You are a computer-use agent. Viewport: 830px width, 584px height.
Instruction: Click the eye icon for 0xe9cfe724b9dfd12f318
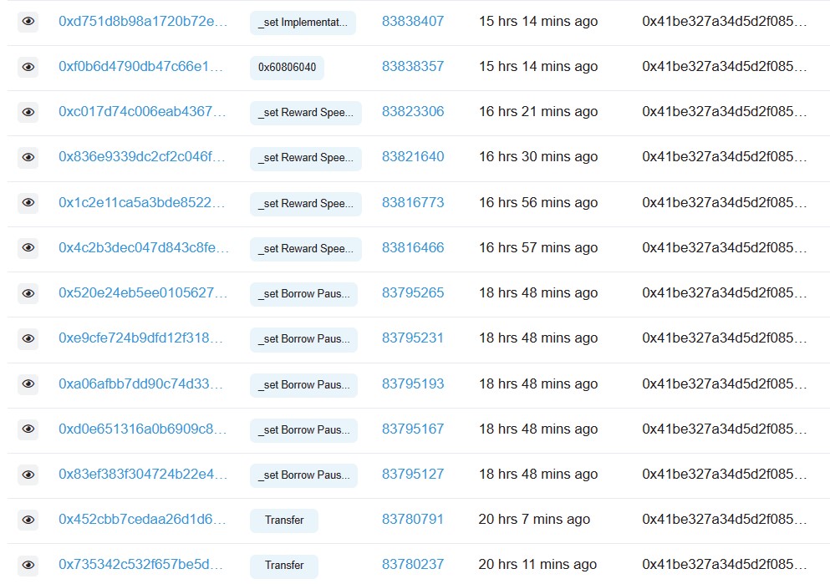pos(28,338)
